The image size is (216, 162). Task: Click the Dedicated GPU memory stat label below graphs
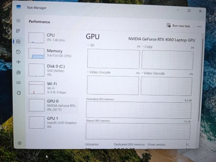pos(129,144)
